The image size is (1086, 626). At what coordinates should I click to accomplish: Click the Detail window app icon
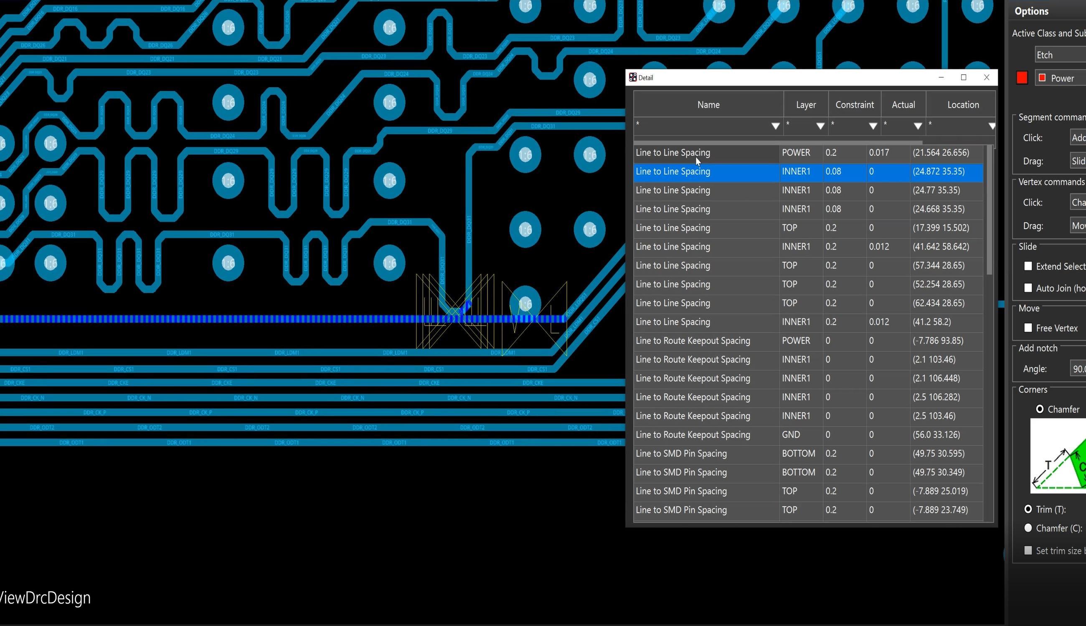[632, 77]
